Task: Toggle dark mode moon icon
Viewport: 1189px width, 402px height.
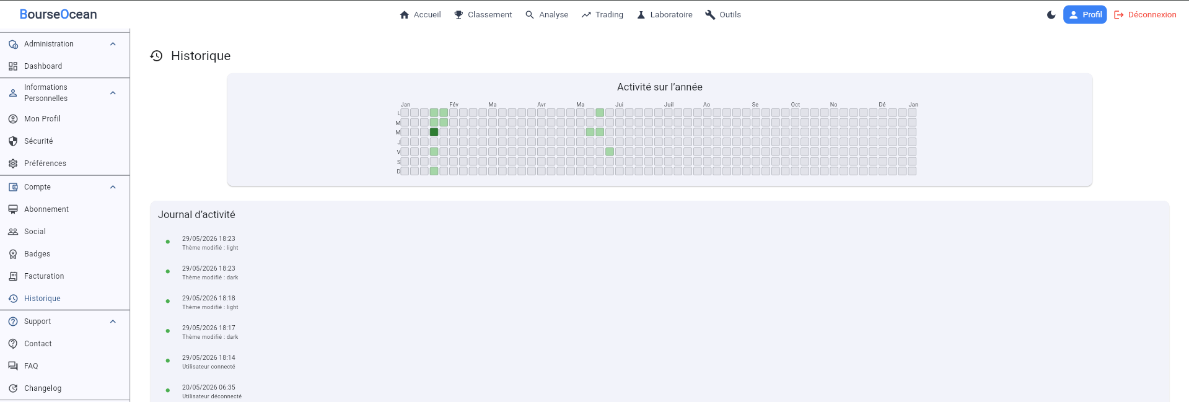Action: tap(1051, 15)
